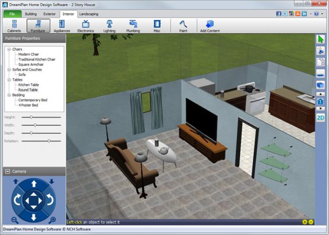Click the scissors cut icon
This screenshot has height=235, width=329.
tap(320, 51)
